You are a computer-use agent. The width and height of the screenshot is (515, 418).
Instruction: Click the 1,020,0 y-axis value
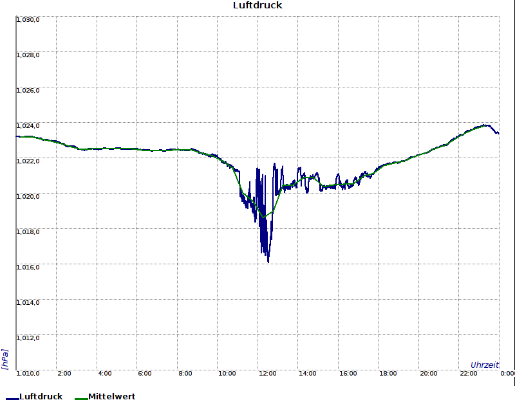28,197
